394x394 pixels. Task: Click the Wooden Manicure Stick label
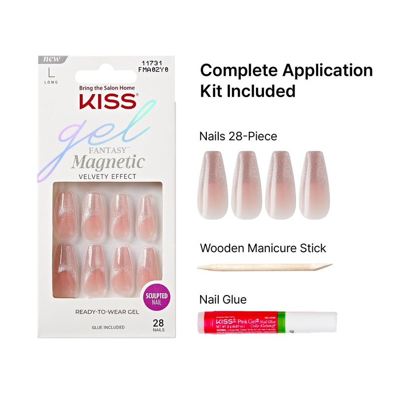(263, 248)
